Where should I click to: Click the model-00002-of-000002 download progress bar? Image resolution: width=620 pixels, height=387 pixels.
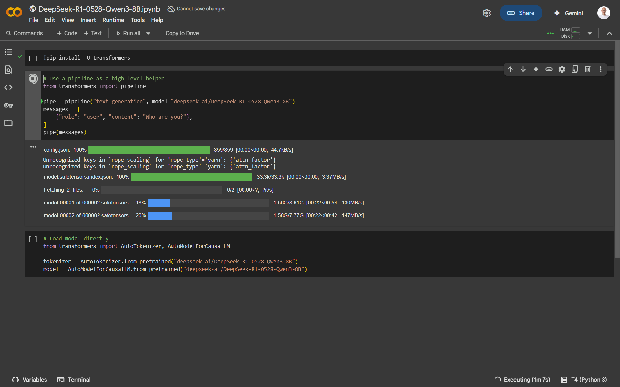tap(208, 215)
